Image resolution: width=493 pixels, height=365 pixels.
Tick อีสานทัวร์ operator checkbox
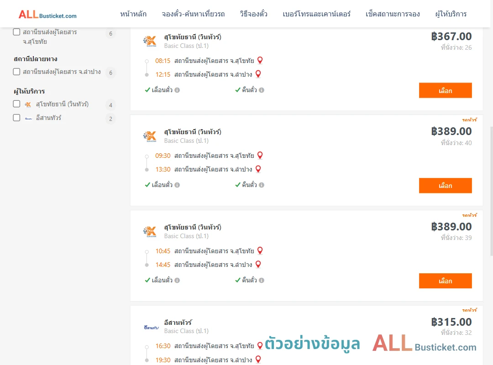pyautogui.click(x=17, y=118)
